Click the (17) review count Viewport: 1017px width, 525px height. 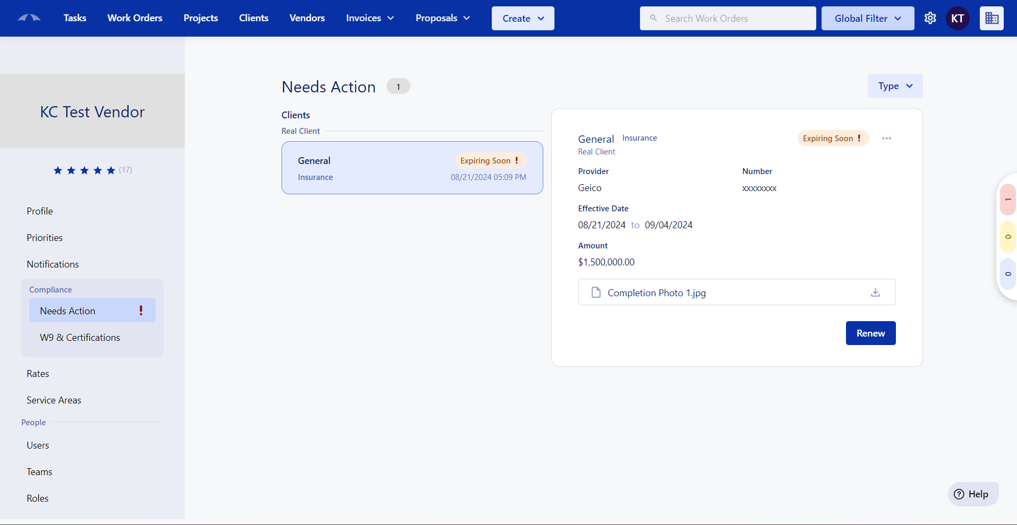tap(125, 170)
